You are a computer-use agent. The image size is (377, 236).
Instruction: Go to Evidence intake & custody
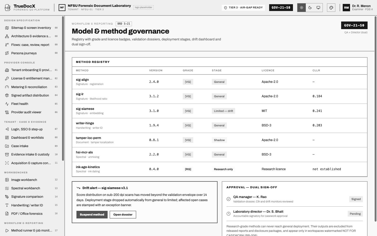31,154
